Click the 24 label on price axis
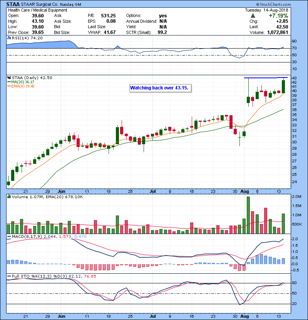The height and width of the screenshot is (320, 308). coord(295,182)
